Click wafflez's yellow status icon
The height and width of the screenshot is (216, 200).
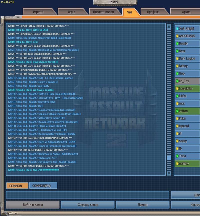tap(177, 163)
